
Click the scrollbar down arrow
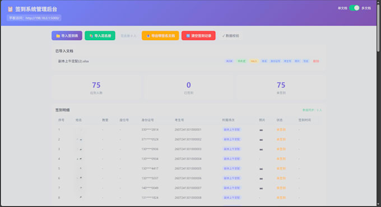pos(378,205)
